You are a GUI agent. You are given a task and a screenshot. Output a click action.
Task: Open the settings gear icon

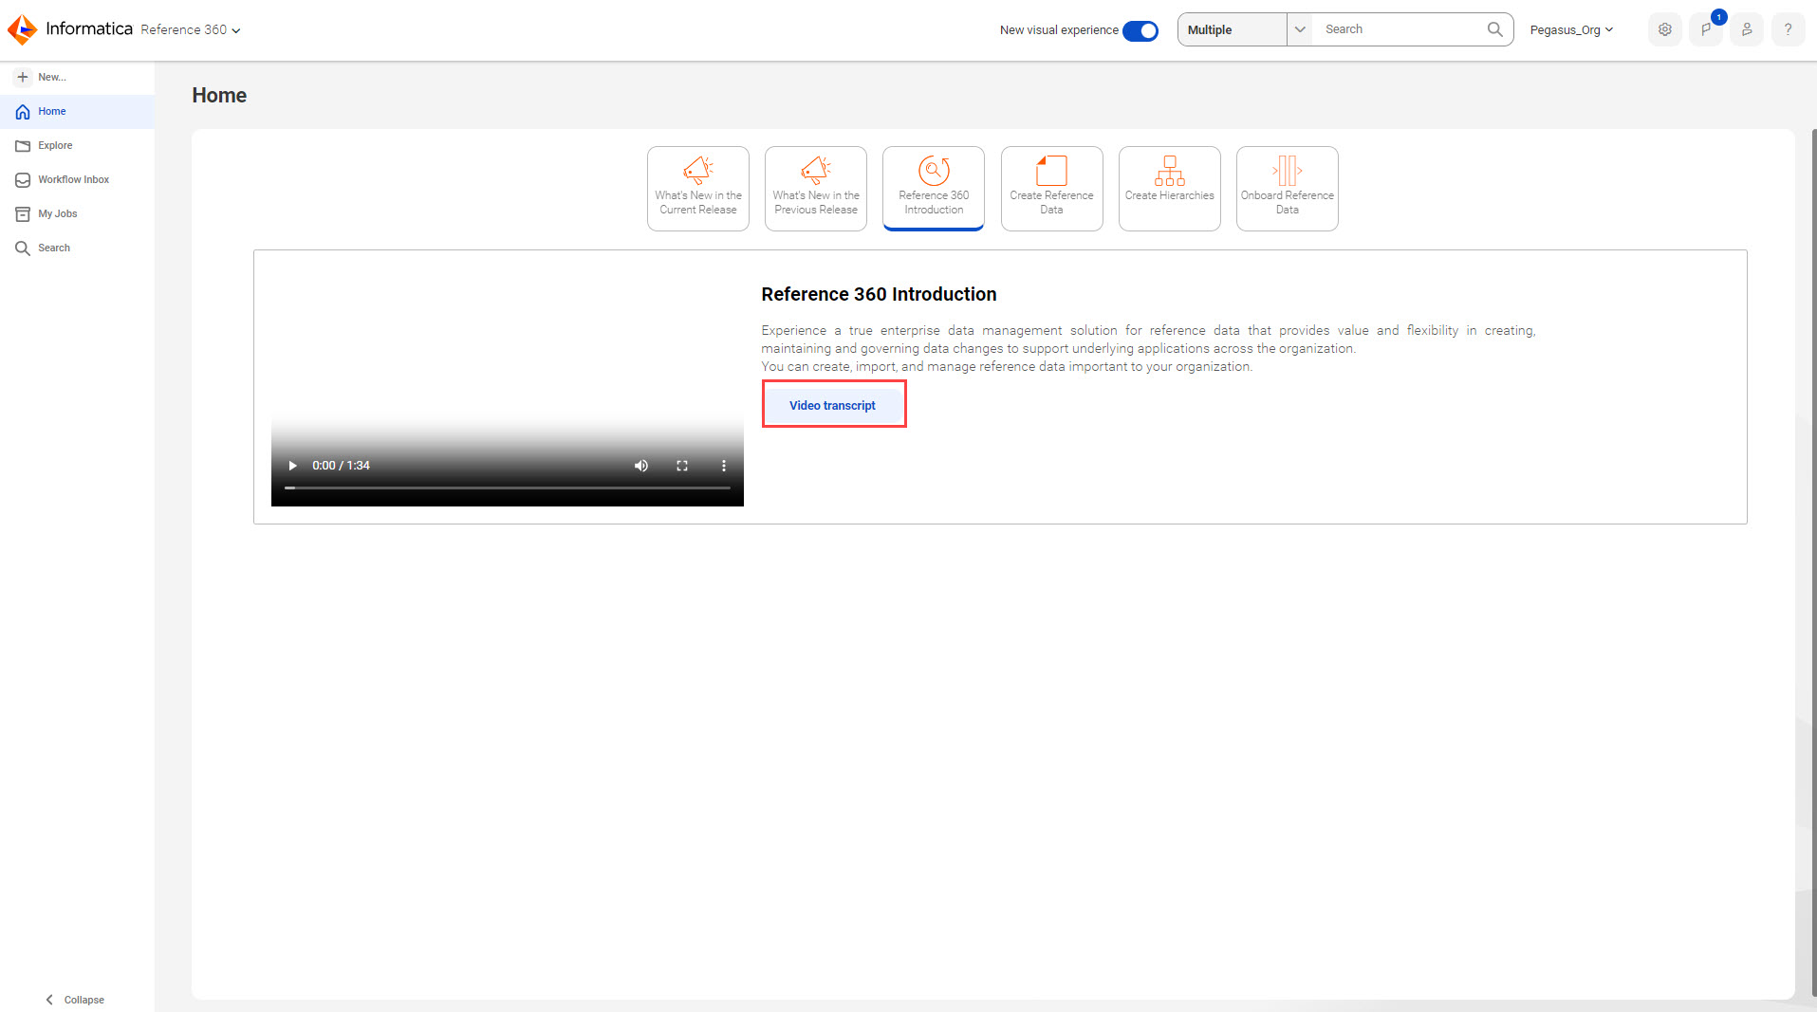(x=1665, y=29)
